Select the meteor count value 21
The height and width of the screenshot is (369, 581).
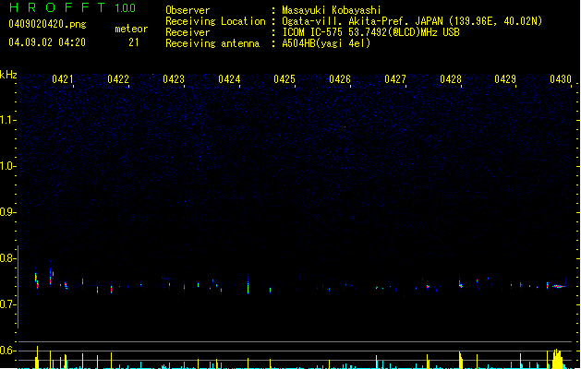pyautogui.click(x=134, y=42)
